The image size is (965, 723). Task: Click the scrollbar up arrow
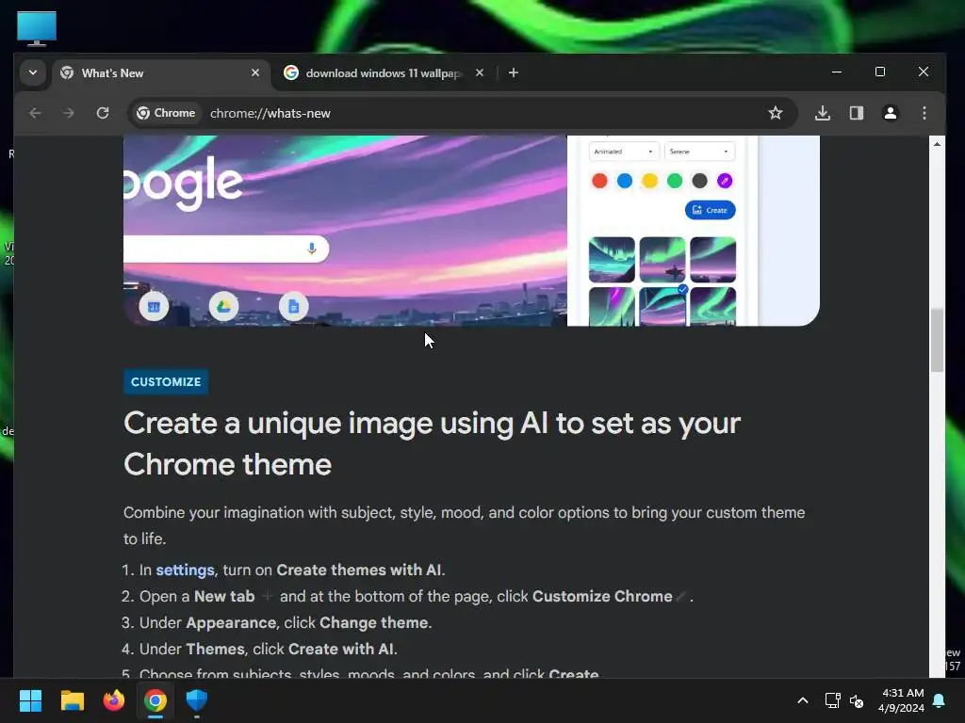(937, 144)
